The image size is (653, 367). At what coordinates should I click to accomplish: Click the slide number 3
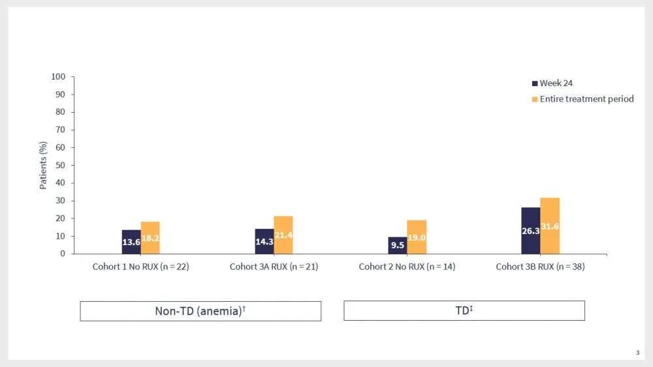pyautogui.click(x=637, y=353)
